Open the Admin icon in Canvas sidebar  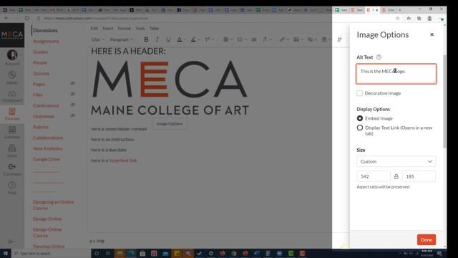tap(12, 77)
